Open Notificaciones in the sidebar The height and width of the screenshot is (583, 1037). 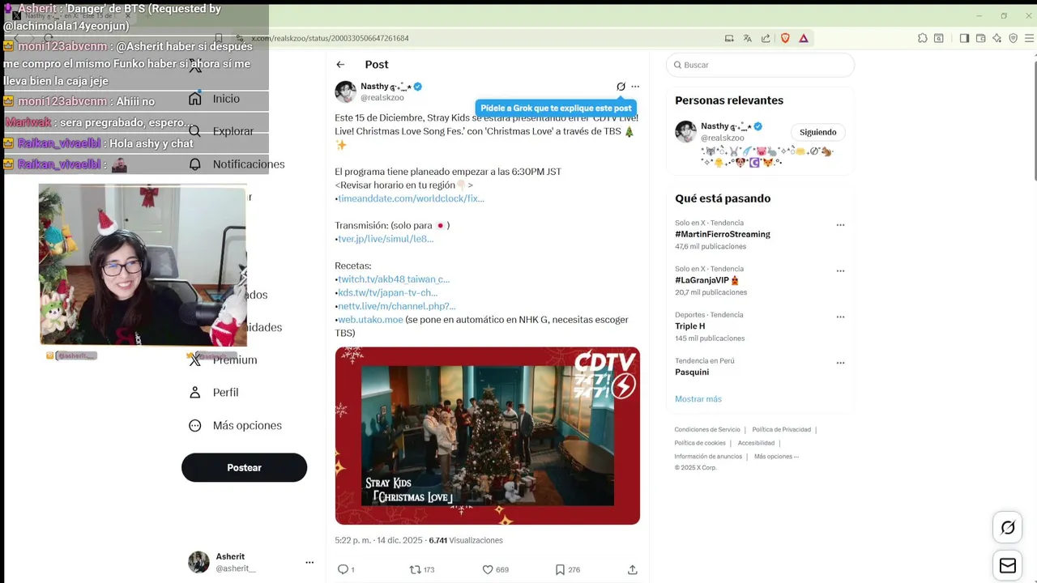point(236,164)
